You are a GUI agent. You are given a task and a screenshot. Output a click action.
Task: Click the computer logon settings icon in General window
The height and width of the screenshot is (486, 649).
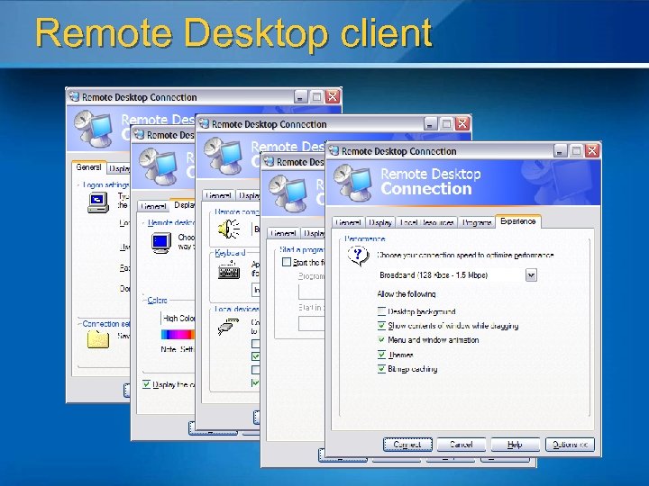point(98,202)
